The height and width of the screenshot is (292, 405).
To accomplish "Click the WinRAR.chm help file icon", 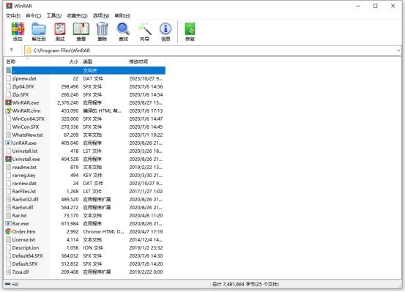I will (x=9, y=111).
